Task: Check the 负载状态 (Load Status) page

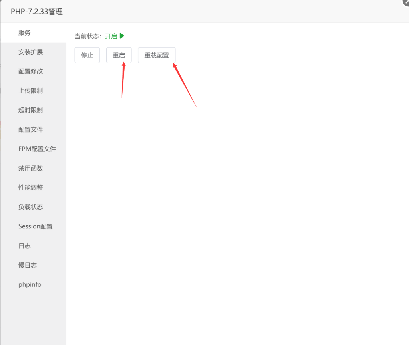Action: [31, 207]
